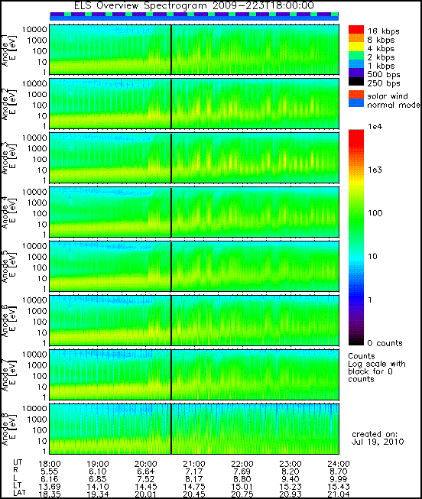Click the R value 8.70

[339, 471]
